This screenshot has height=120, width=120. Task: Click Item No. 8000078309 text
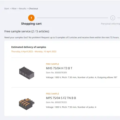coord(56,73)
